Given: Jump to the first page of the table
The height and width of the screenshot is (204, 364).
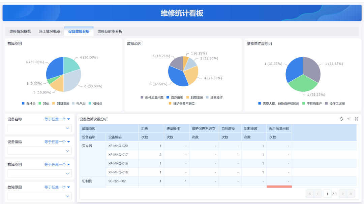Looking at the screenshot, I should tap(310, 194).
